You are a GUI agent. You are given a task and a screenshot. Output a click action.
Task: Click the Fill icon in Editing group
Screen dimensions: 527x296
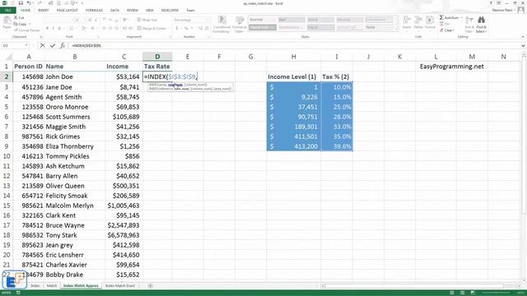[441, 24]
